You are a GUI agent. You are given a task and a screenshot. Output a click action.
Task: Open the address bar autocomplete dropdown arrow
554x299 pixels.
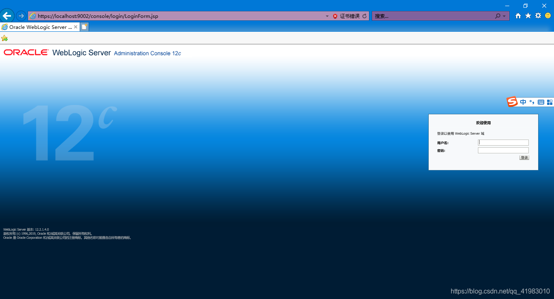[327, 16]
